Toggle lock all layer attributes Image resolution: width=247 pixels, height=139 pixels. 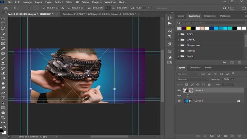tap(209, 85)
